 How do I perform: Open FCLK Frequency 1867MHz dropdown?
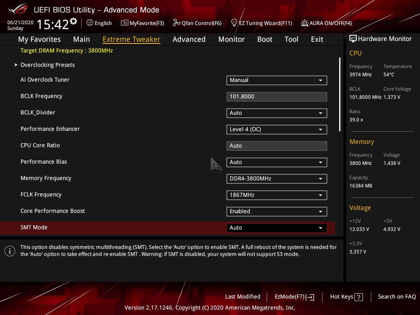click(x=277, y=195)
